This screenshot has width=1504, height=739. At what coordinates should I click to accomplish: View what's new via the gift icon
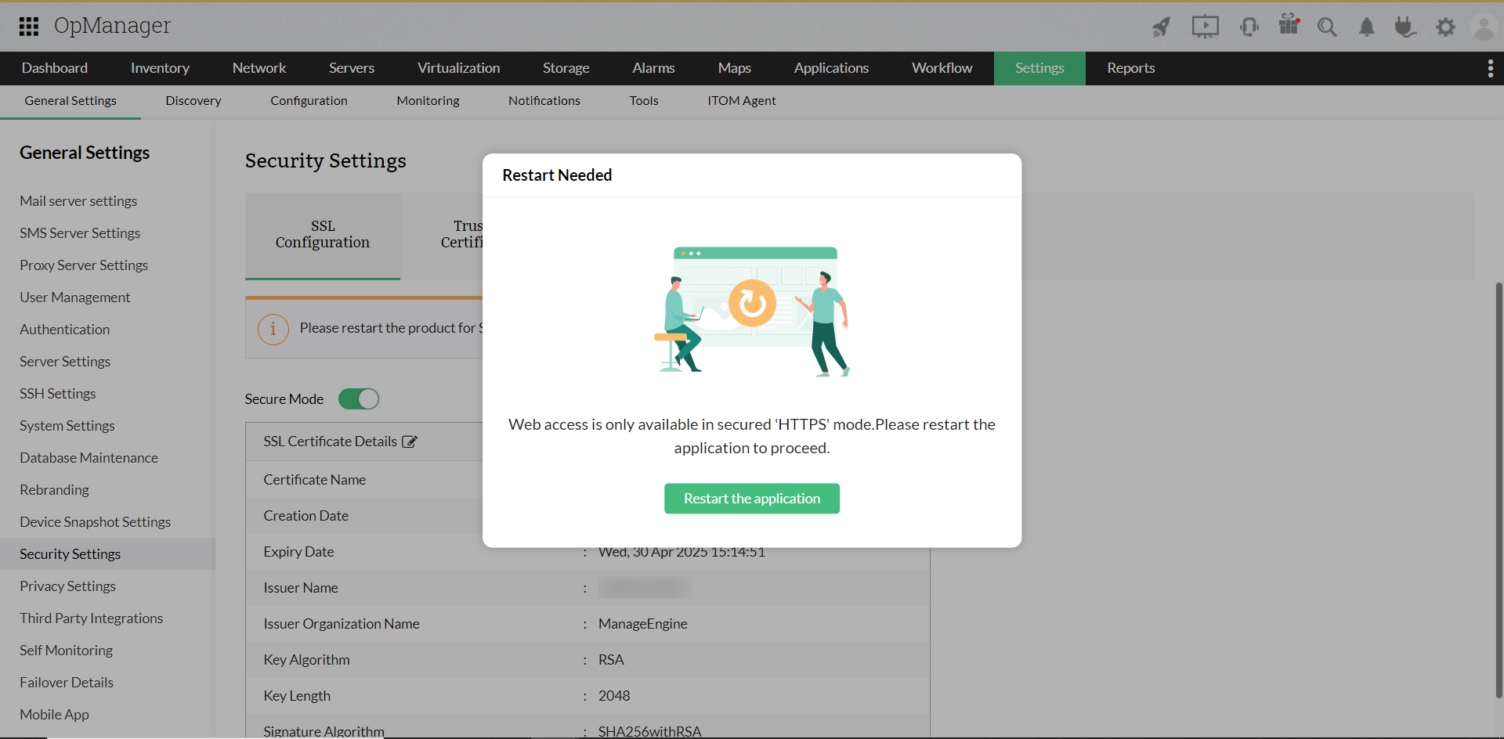1289,26
